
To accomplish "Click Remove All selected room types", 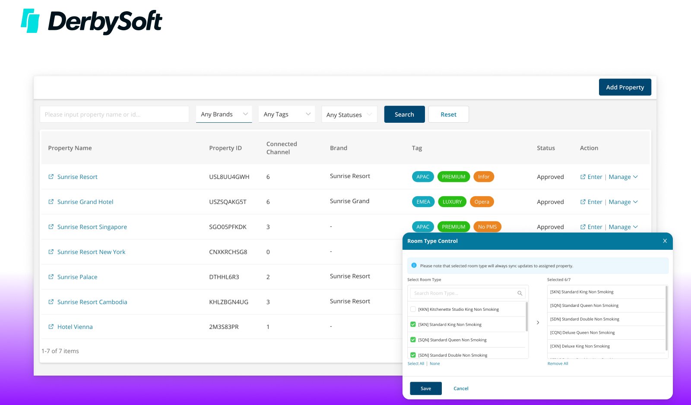I will coord(558,364).
